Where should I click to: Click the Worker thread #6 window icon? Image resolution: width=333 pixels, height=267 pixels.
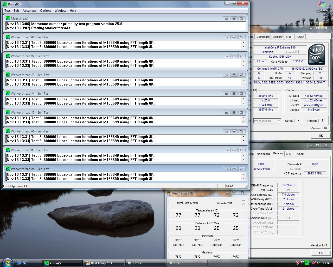point(8,131)
